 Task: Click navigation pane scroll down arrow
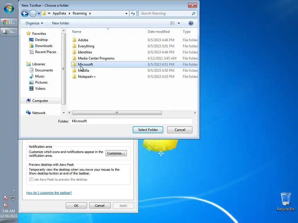64,113
